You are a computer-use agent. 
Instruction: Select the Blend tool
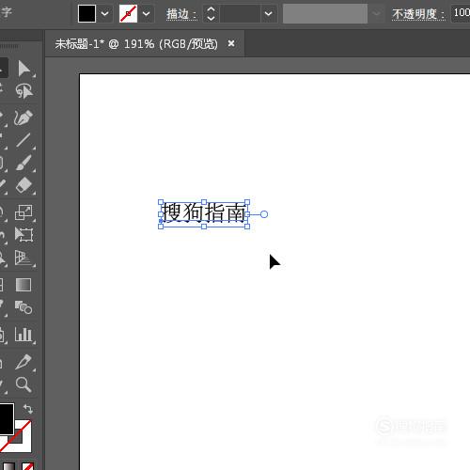23,307
